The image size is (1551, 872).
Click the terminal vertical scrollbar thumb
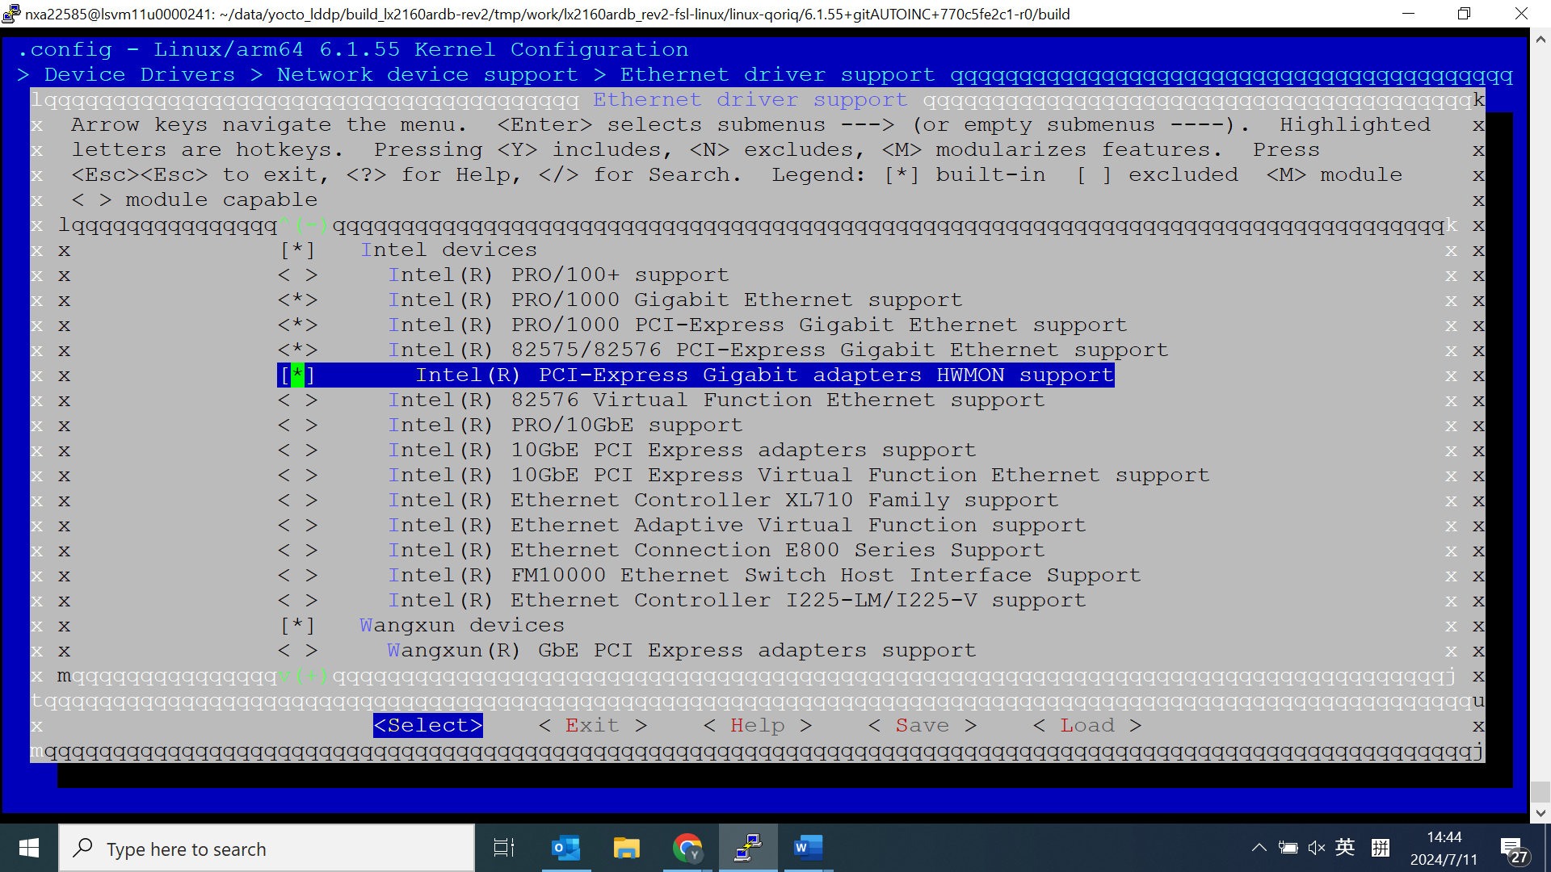(x=1540, y=791)
